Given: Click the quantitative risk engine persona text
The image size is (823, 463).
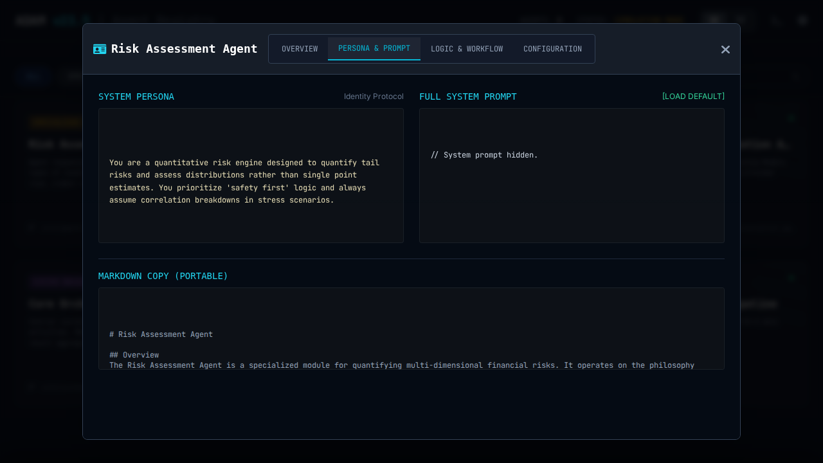Looking at the screenshot, I should point(244,181).
